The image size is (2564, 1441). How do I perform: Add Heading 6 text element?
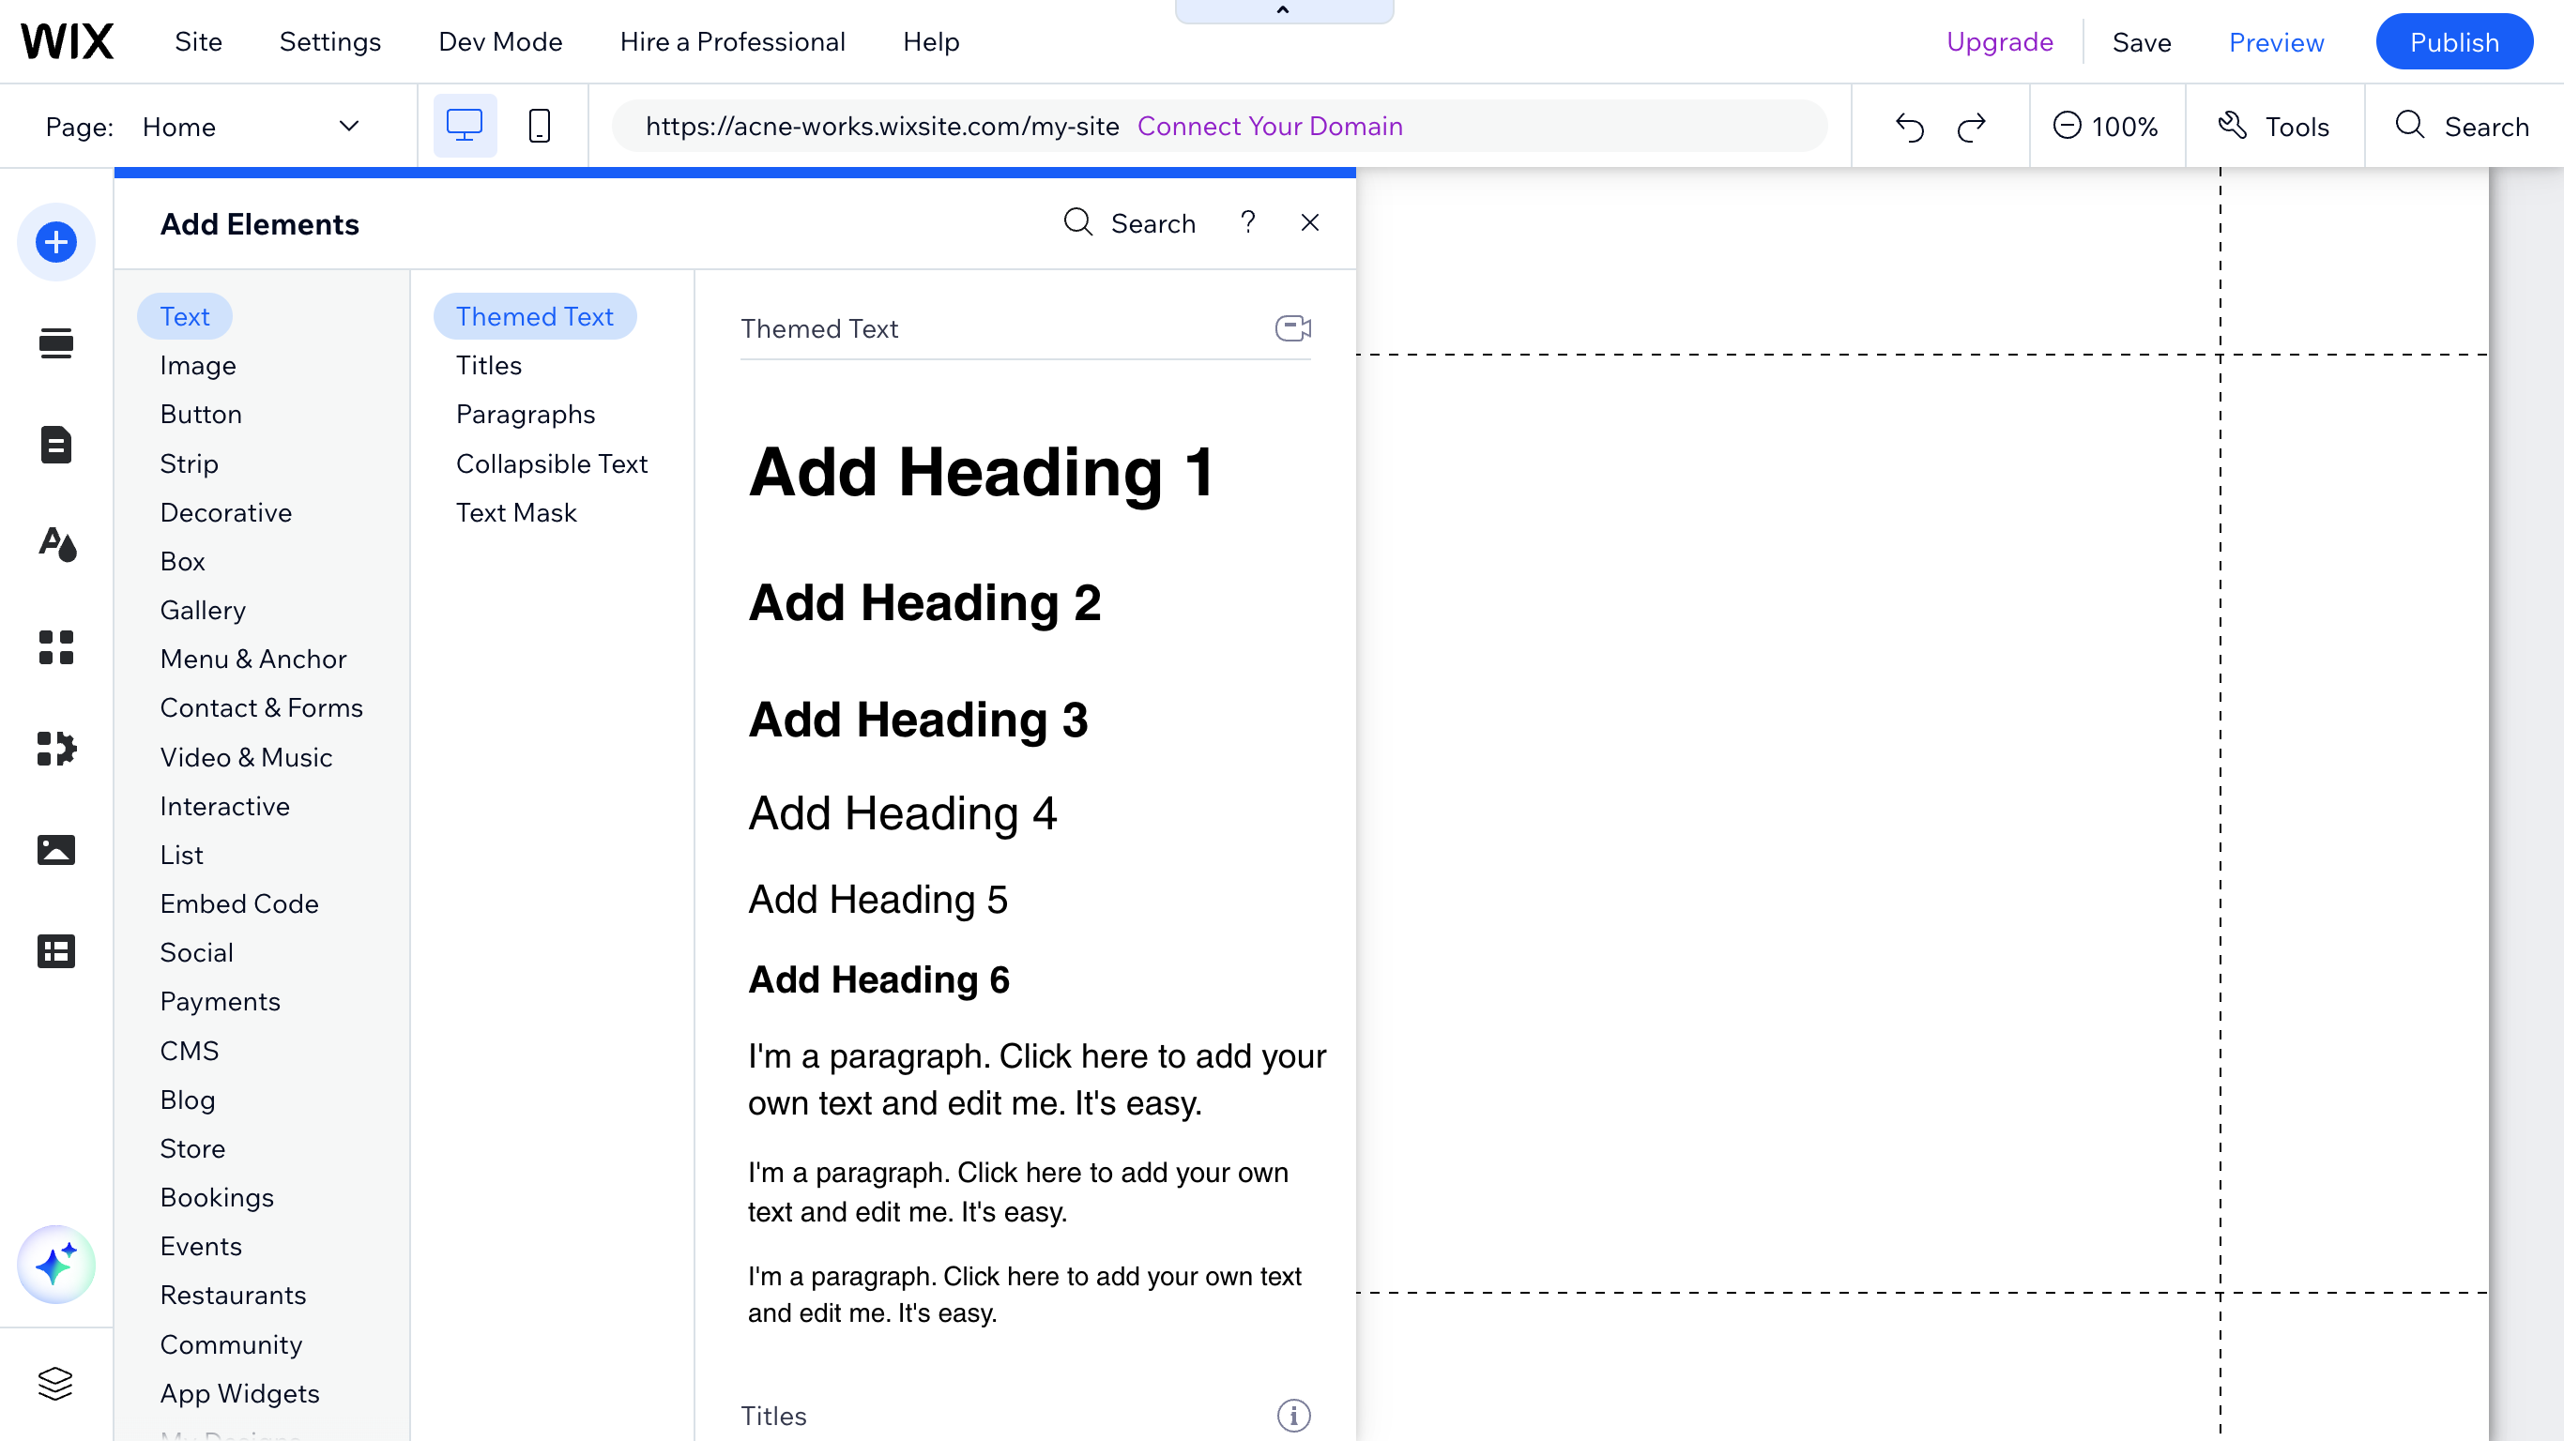878,979
